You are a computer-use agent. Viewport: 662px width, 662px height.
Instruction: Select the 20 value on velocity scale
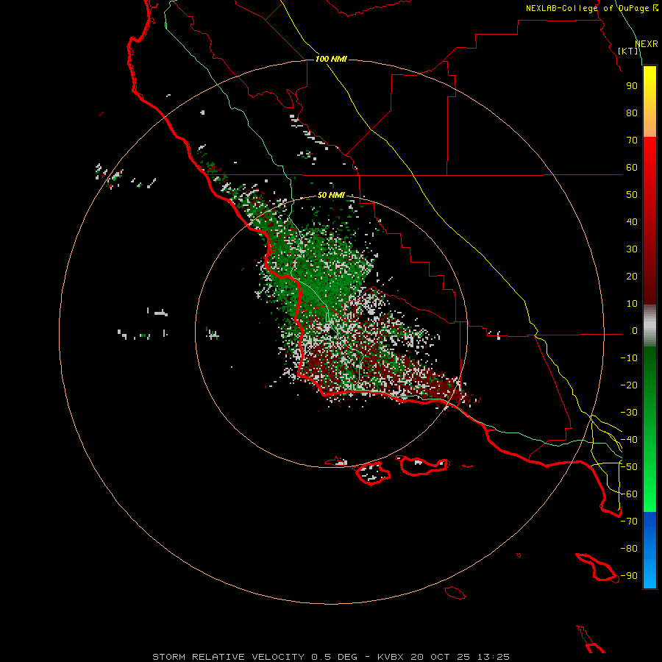(632, 277)
